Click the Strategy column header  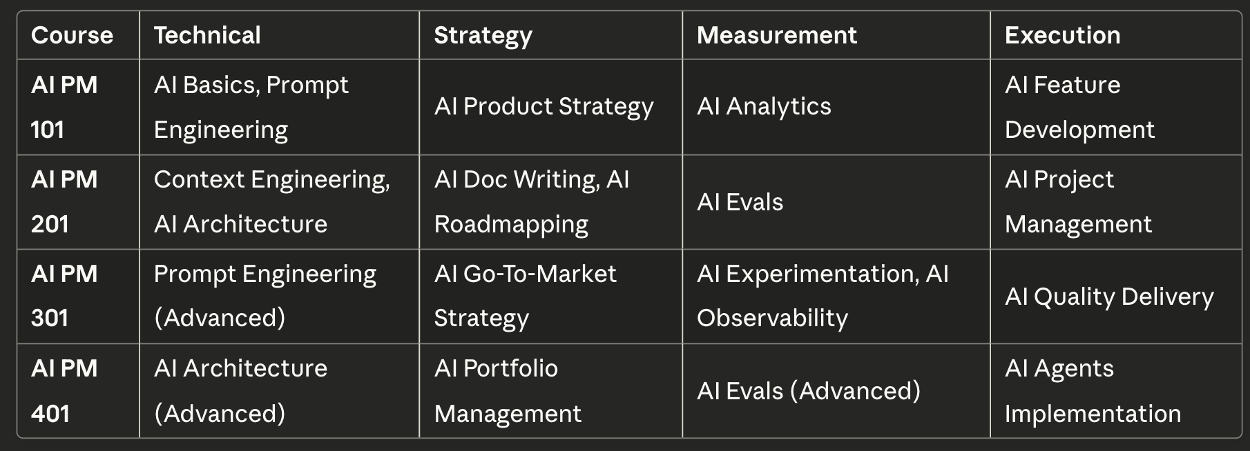coord(483,35)
